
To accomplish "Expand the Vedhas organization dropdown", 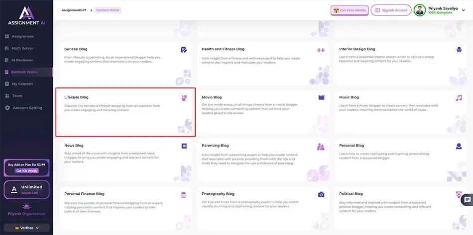I will [x=26, y=228].
